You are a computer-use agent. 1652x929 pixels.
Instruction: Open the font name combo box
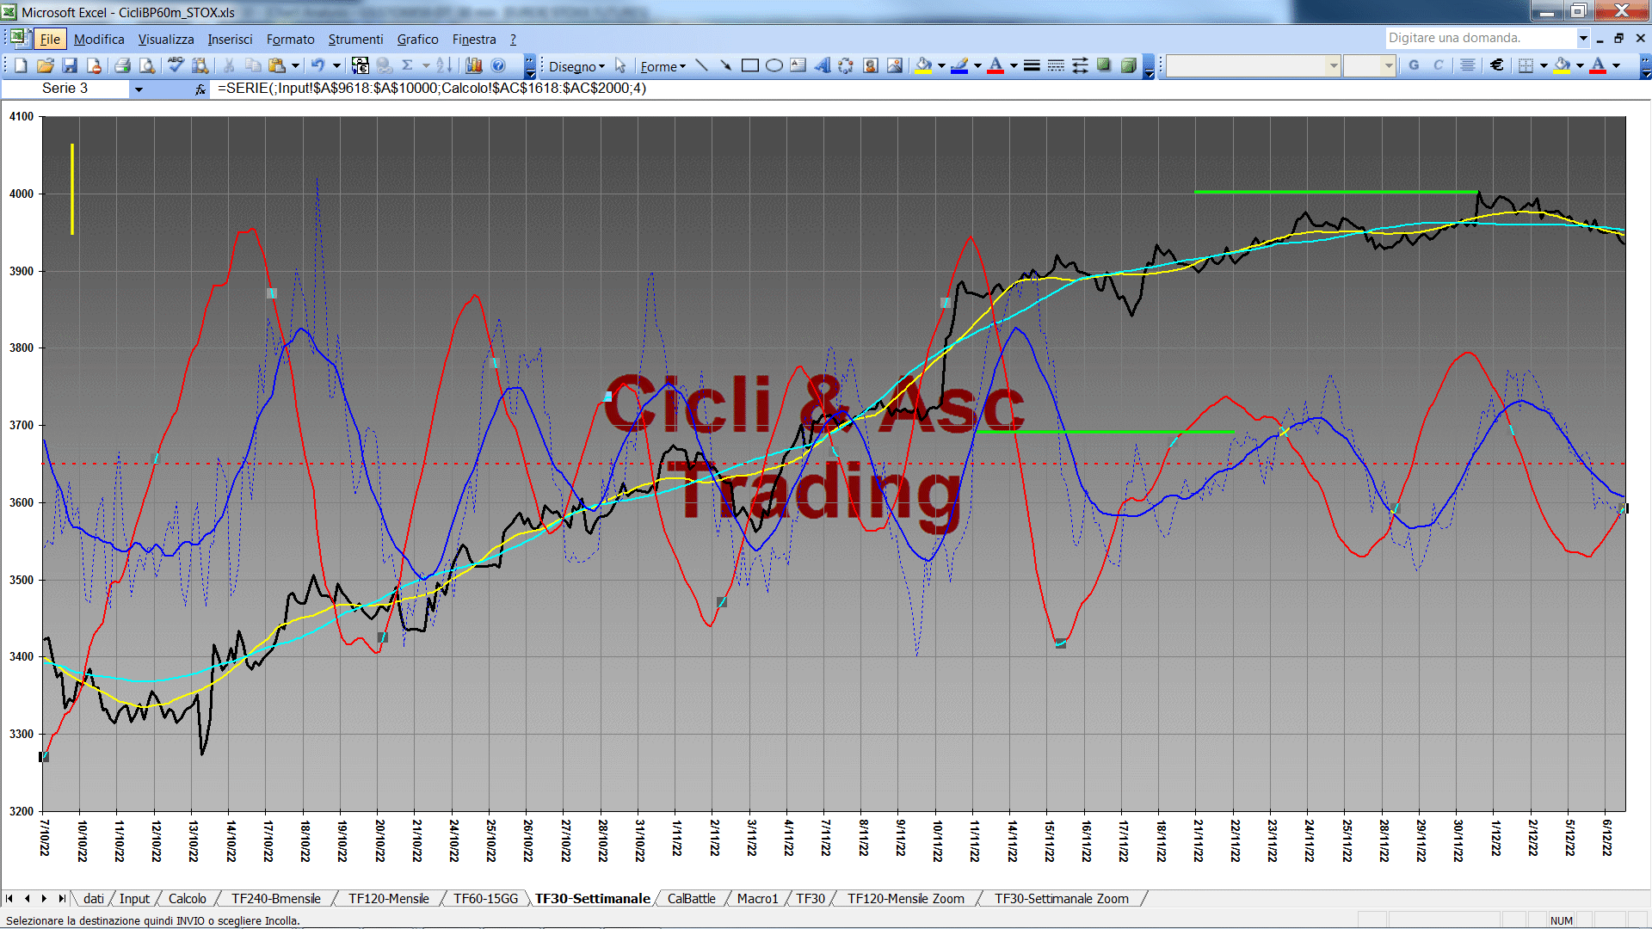click(1253, 65)
